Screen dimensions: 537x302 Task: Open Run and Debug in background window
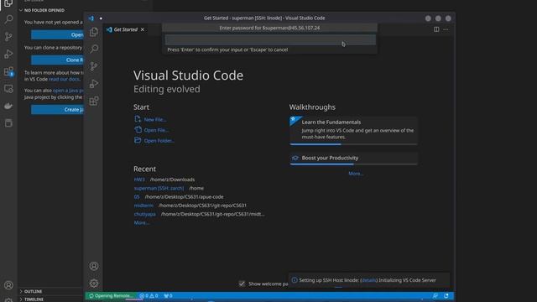coord(8,54)
